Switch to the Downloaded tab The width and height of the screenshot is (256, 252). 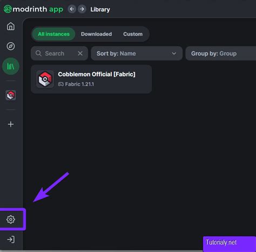[x=96, y=34]
